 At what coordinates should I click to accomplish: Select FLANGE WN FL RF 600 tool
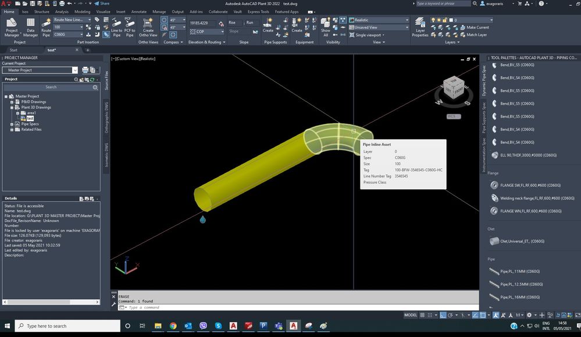(x=526, y=211)
